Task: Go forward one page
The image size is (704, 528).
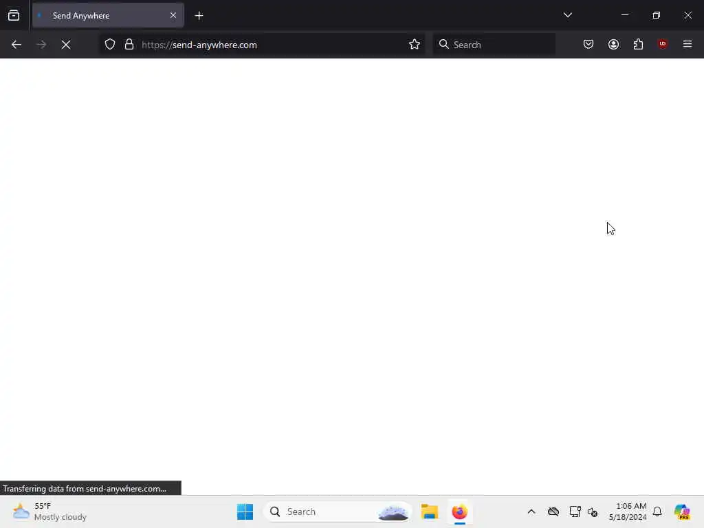Action: click(41, 45)
